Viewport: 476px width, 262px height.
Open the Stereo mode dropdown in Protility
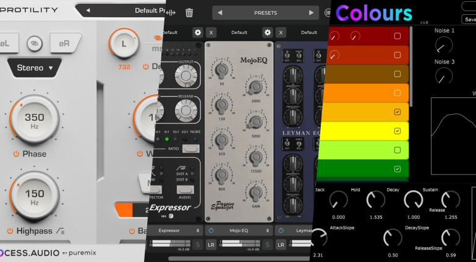(34, 68)
